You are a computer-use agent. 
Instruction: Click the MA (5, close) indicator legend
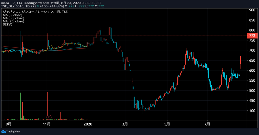pyautogui.click(x=12, y=15)
